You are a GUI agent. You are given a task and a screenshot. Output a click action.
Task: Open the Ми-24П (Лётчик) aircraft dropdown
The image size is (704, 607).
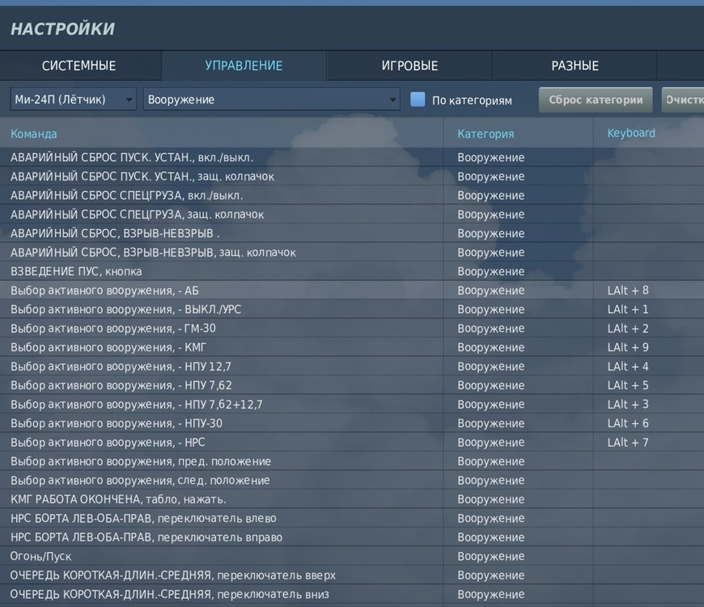[73, 100]
